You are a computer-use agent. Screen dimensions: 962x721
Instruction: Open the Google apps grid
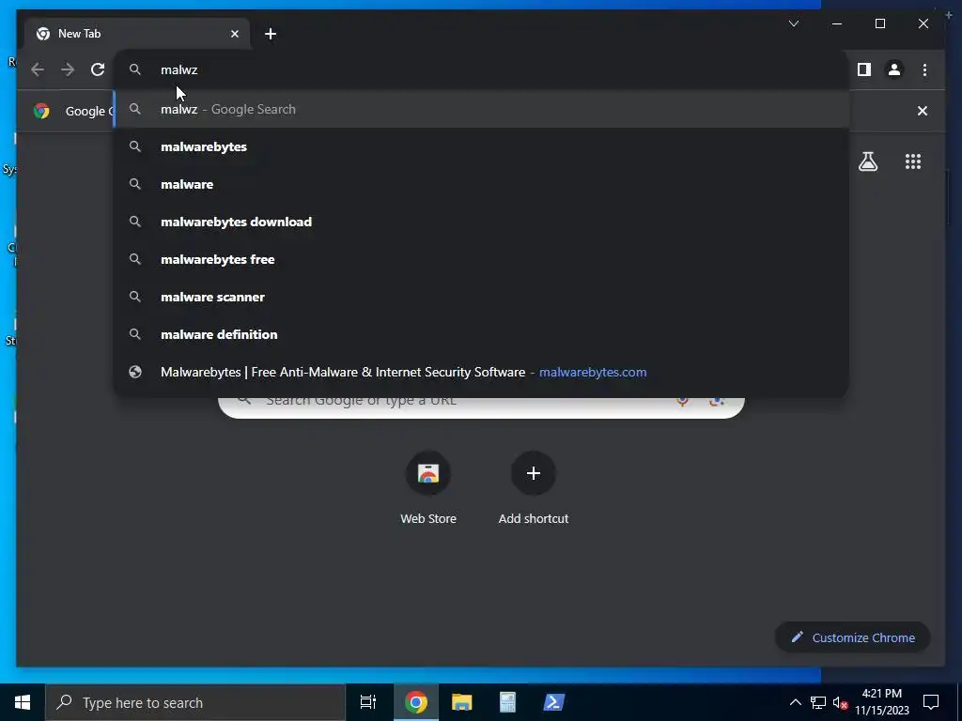coord(913,161)
